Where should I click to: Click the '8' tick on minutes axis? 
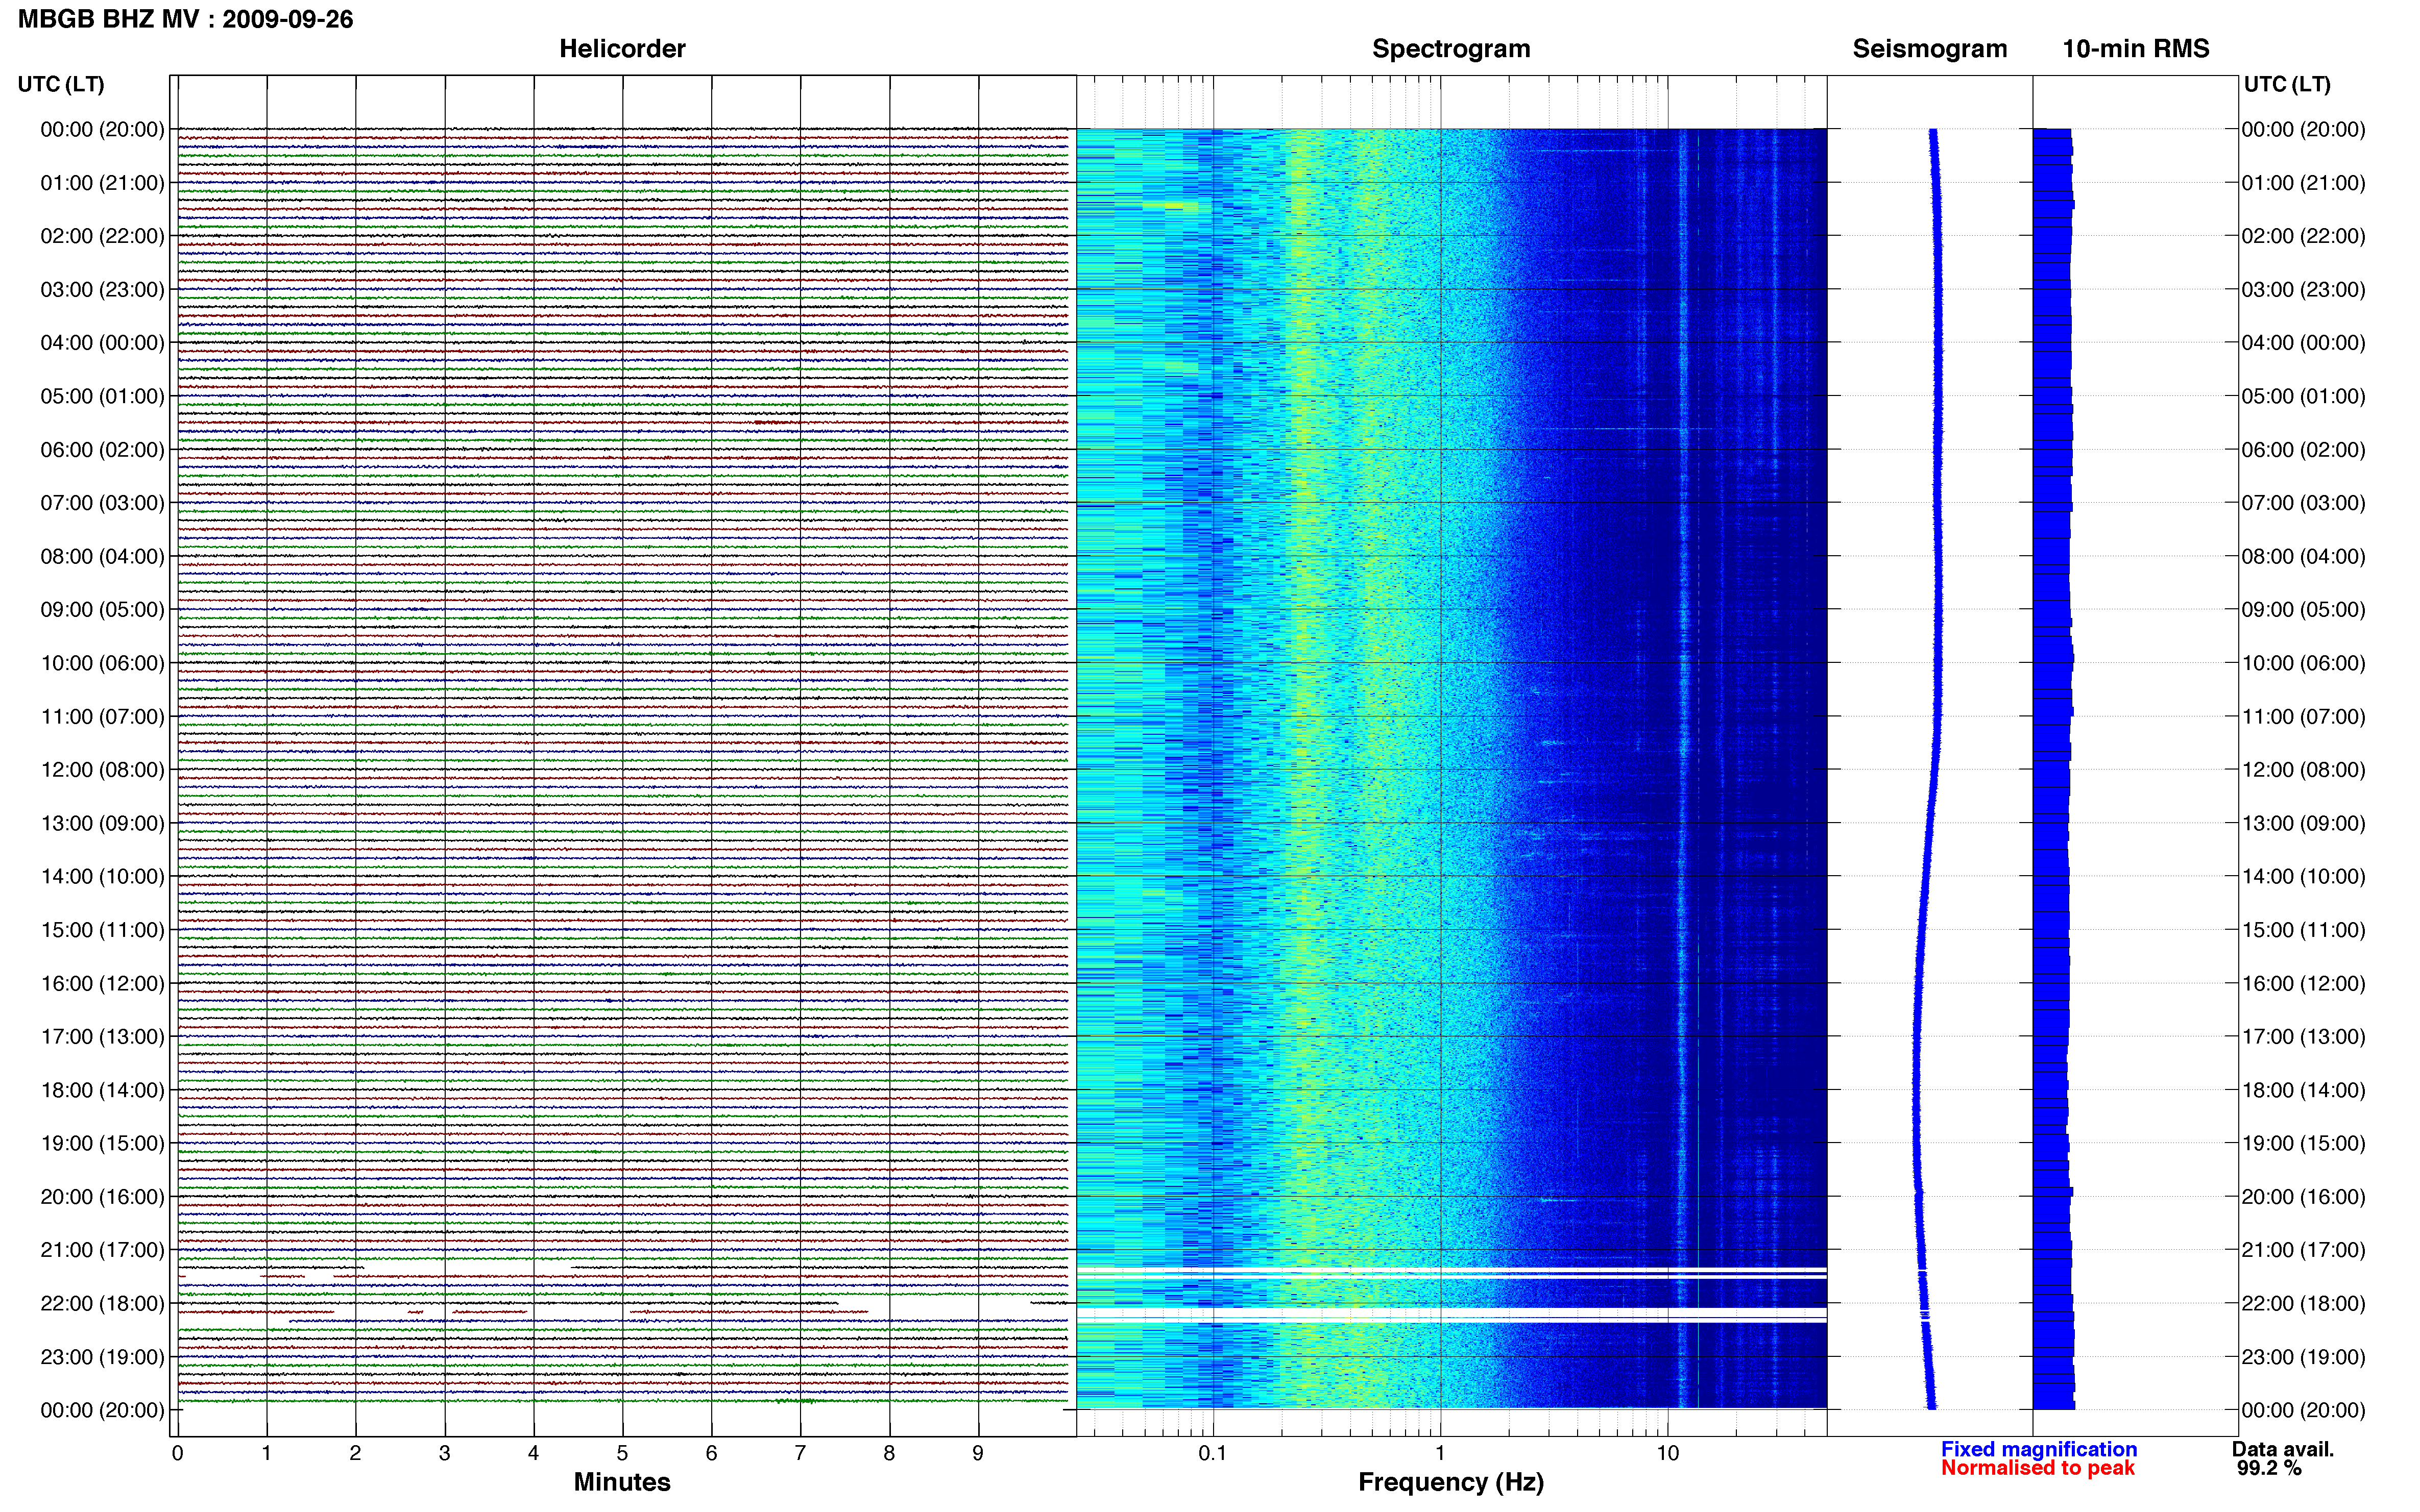pos(889,1453)
